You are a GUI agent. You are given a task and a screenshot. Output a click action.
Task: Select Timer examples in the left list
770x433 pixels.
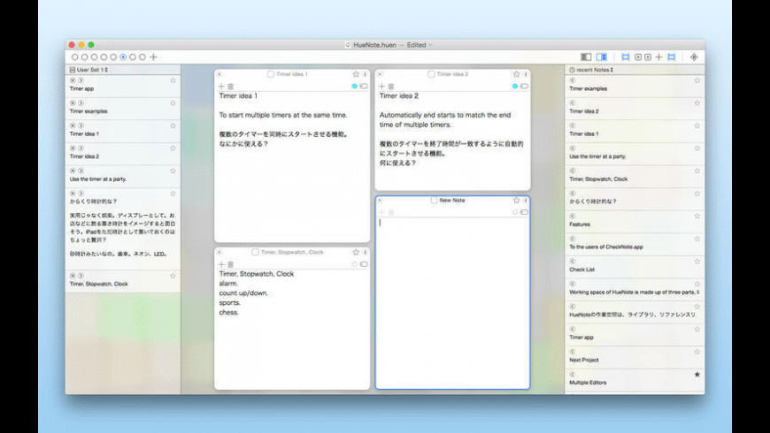click(x=89, y=111)
